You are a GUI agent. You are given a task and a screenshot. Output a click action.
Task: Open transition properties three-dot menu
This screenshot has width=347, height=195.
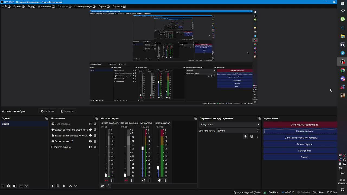coord(258,136)
